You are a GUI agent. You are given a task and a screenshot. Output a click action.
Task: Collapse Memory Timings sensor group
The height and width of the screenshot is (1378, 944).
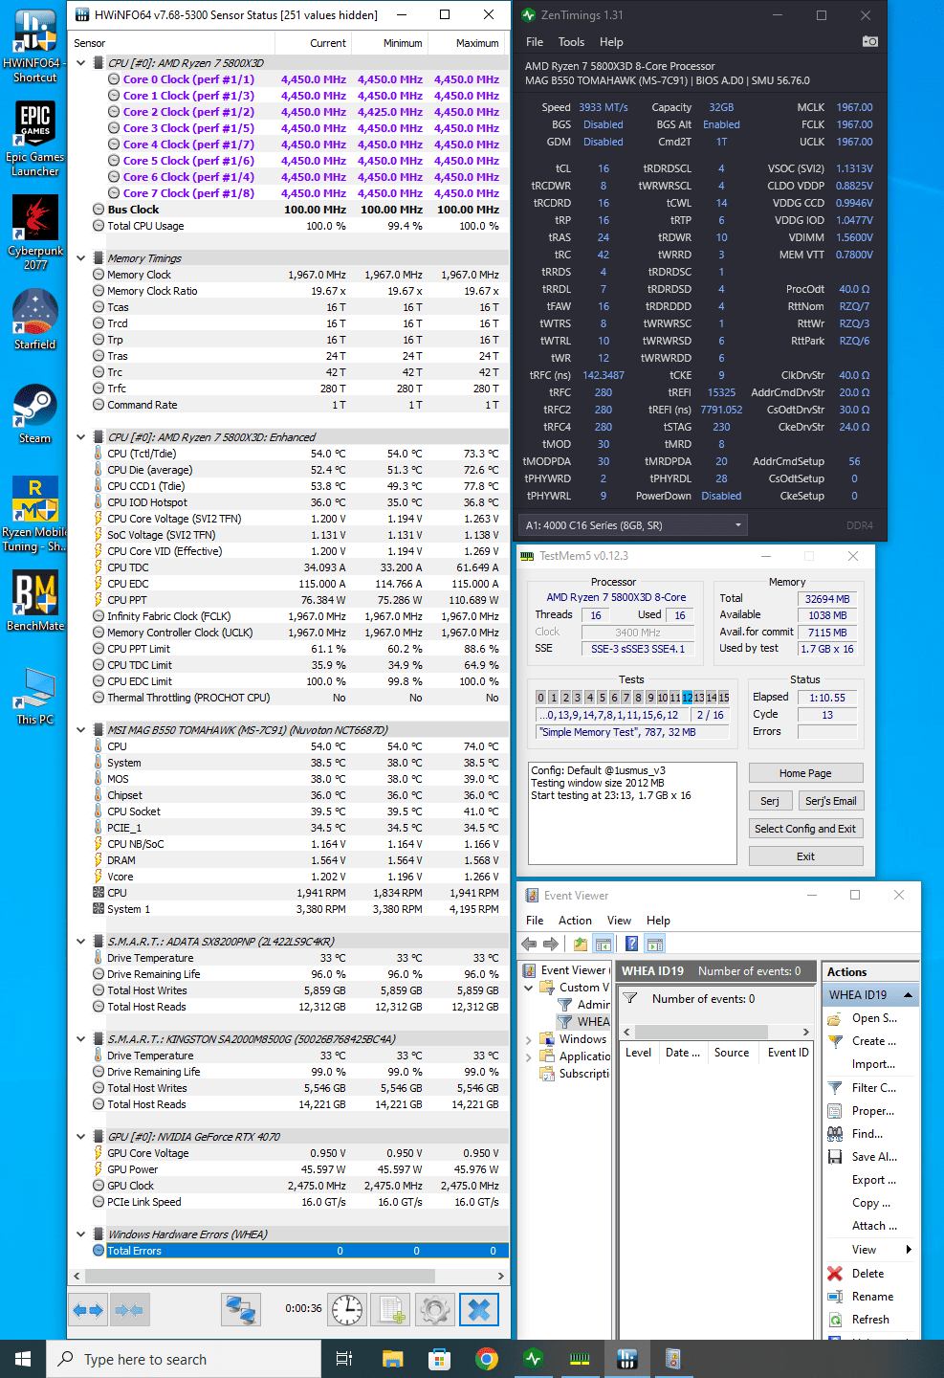coord(81,258)
